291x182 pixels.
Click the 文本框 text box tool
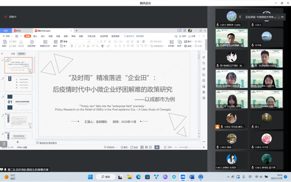click(171, 44)
